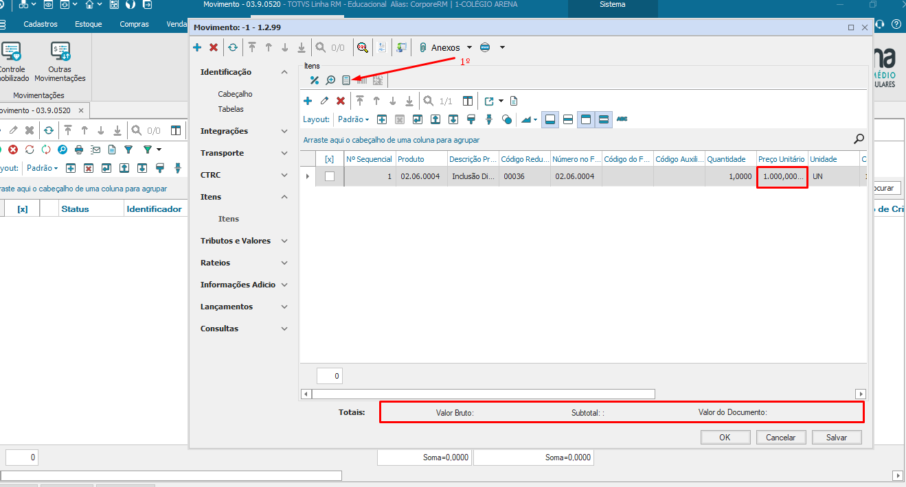This screenshot has width=906, height=487.
Task: Click the document list icon in Itens toolbar
Action: 346,80
